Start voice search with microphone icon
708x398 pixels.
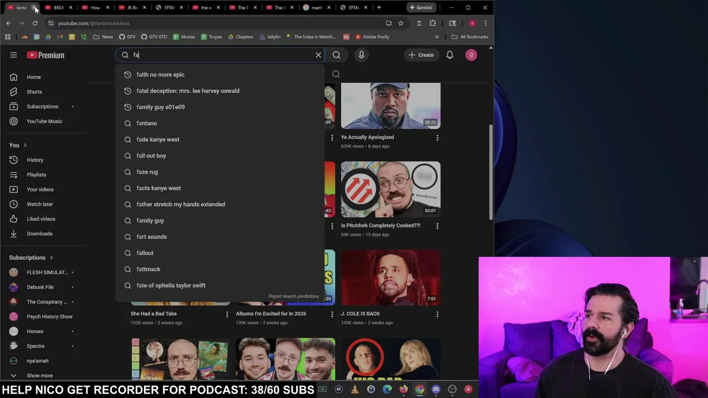point(361,55)
